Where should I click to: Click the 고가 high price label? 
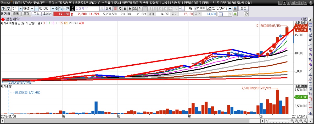[175, 14]
